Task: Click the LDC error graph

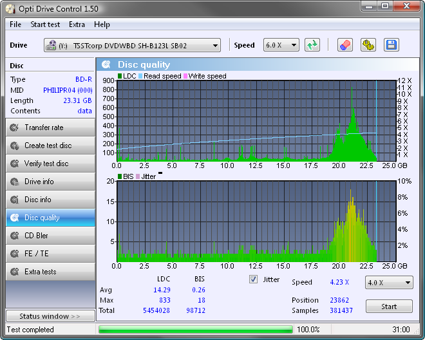Action: pos(256,121)
